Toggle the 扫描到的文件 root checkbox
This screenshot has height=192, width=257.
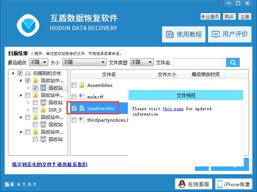(x=20, y=73)
